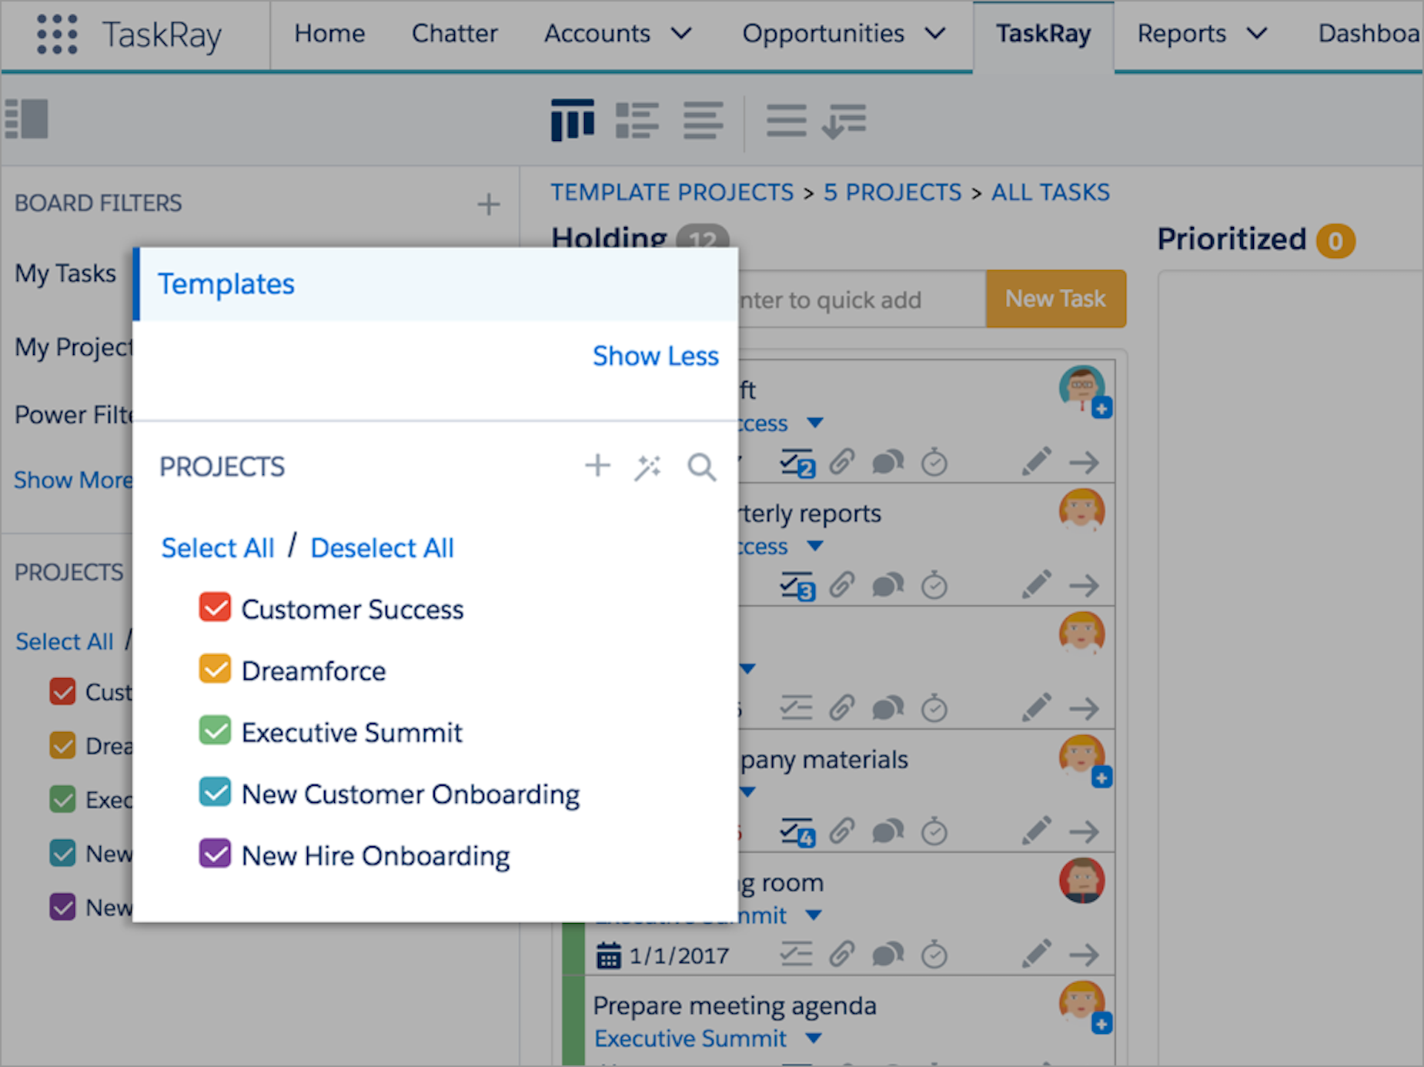Click timer icon on company materials card
Image resolution: width=1424 pixels, height=1067 pixels.
[x=934, y=831]
